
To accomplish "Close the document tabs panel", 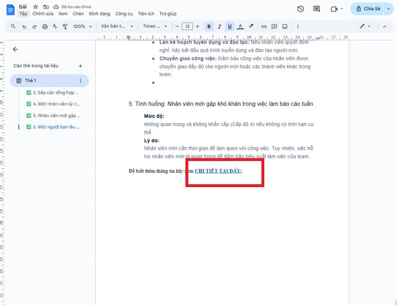I will 15,49.
